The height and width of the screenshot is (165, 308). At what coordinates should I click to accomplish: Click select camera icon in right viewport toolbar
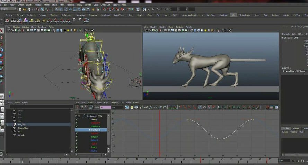146,30
